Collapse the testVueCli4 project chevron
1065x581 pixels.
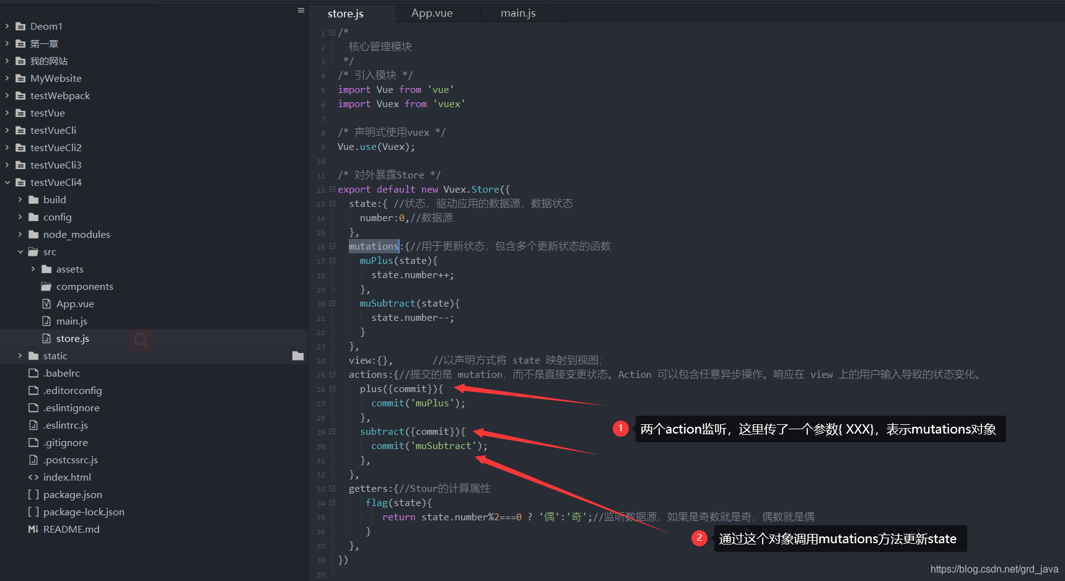7,182
